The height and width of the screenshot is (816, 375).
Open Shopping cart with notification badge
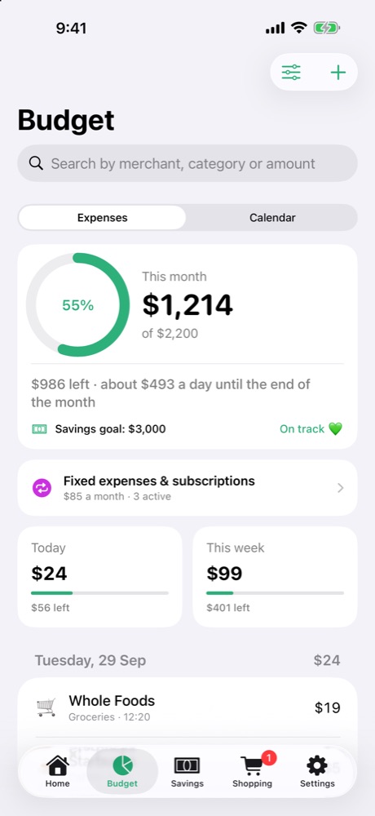coord(253,772)
